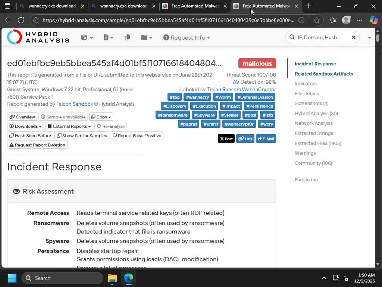Switch to third tab Free Automated Malware
Viewport: 382px width, 287px height.
click(195, 6)
